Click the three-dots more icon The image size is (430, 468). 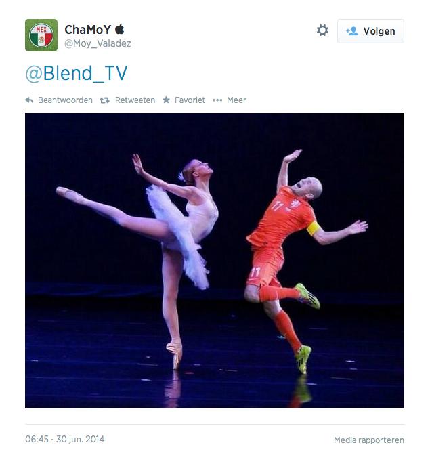coord(217,100)
